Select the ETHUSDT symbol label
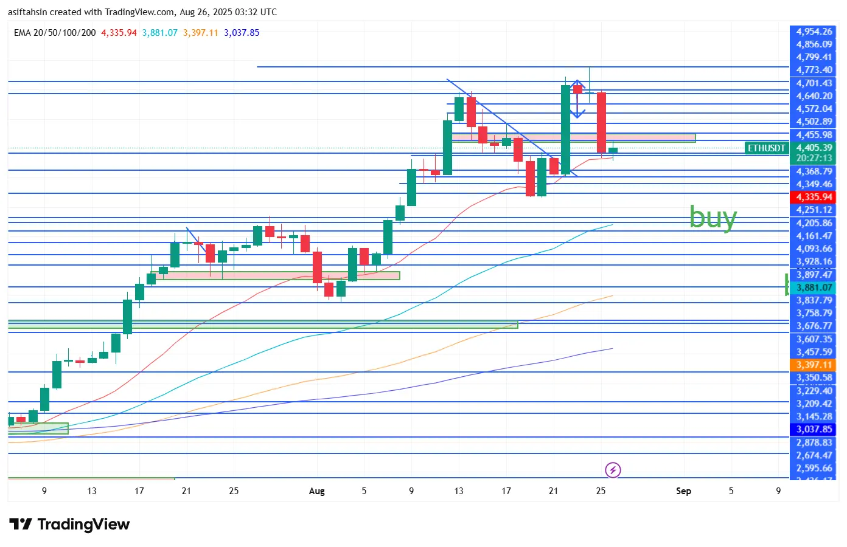 tap(767, 148)
